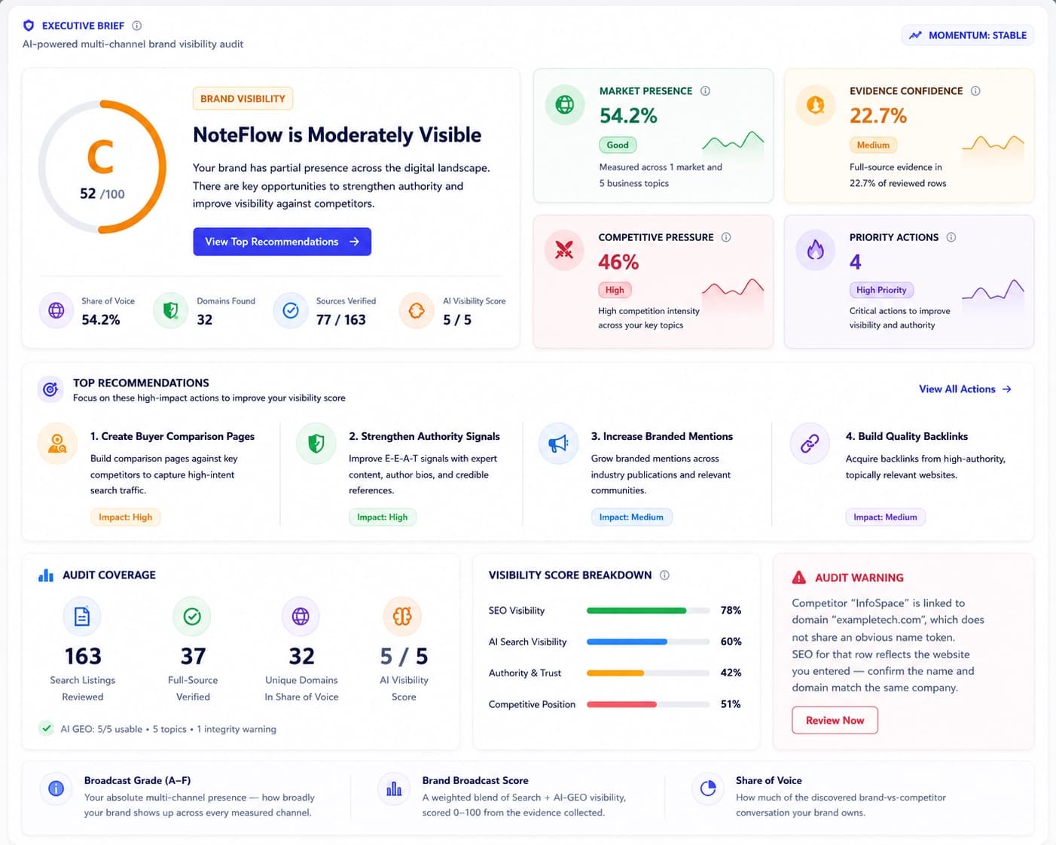
Task: Open View Top Recommendations
Action: point(282,242)
